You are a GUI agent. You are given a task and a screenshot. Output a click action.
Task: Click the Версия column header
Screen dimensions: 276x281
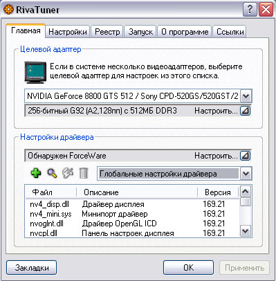pyautogui.click(x=218, y=192)
